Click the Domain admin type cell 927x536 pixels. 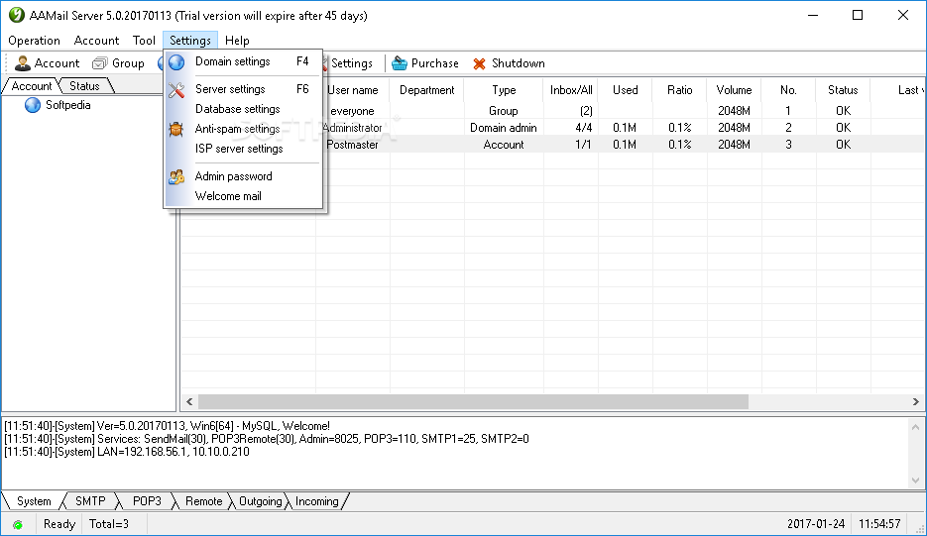504,128
